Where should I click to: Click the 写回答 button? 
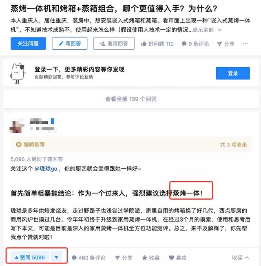point(70,44)
